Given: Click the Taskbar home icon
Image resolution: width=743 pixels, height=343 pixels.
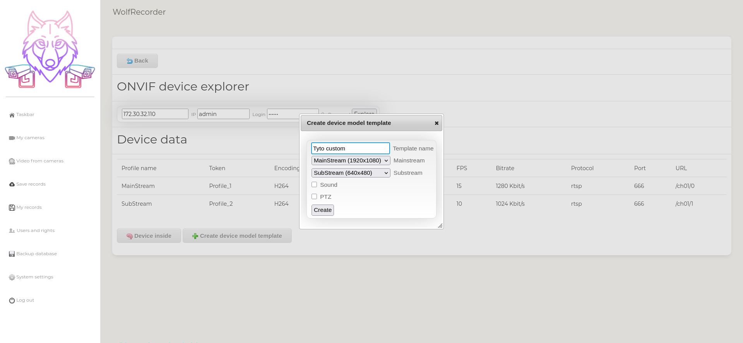Looking at the screenshot, I should (12, 115).
